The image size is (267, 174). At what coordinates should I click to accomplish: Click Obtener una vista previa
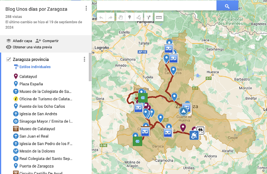click(29, 47)
